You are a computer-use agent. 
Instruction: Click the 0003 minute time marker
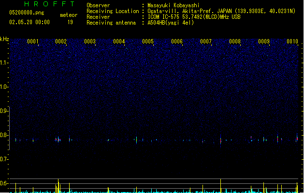click(x=90, y=41)
